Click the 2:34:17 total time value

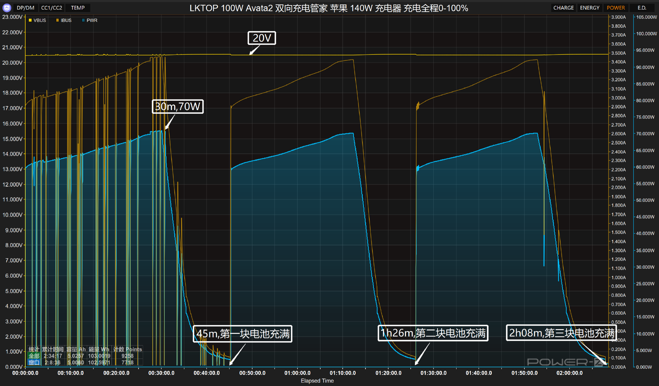(53, 356)
